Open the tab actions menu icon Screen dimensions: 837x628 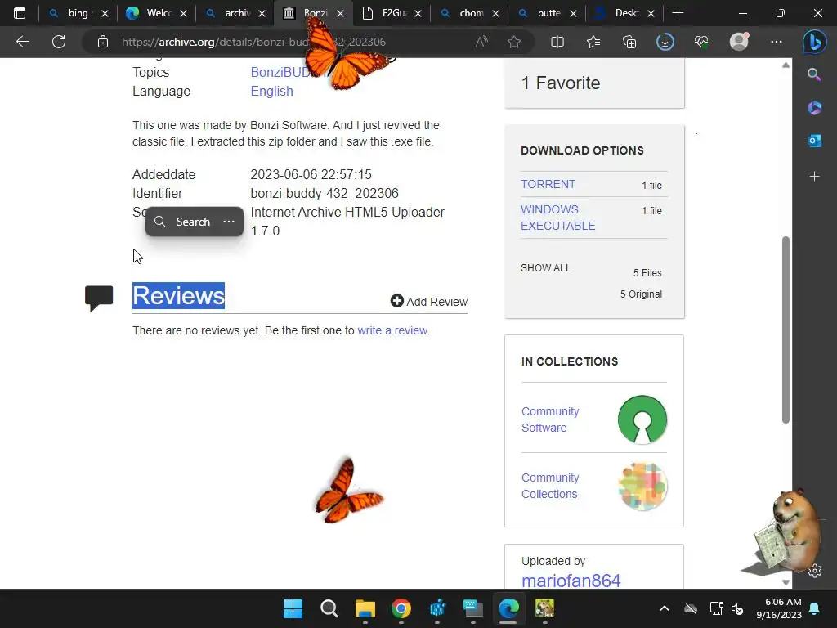coord(20,13)
